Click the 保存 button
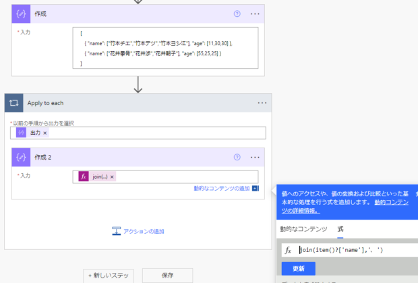418x283 pixels. pyautogui.click(x=167, y=276)
